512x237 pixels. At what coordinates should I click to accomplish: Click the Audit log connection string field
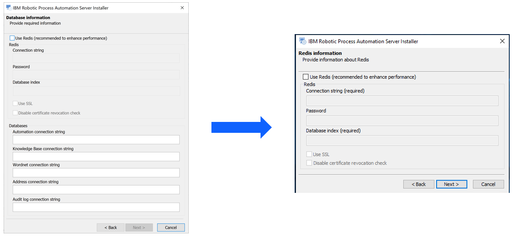(x=96, y=207)
